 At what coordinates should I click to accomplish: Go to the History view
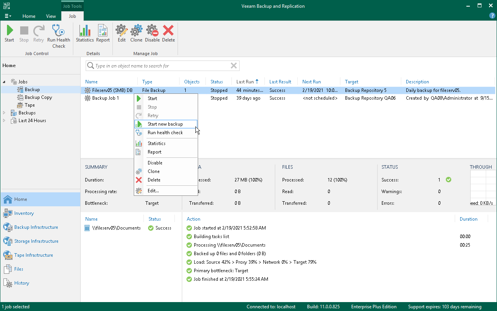tap(22, 283)
